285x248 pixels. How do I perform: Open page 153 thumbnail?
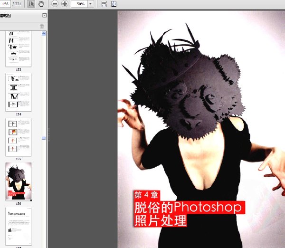pos(19,49)
